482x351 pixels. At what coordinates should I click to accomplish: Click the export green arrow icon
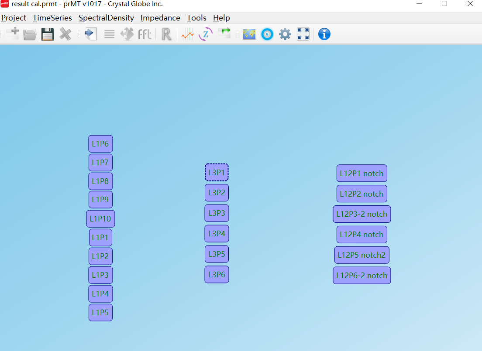(x=224, y=34)
